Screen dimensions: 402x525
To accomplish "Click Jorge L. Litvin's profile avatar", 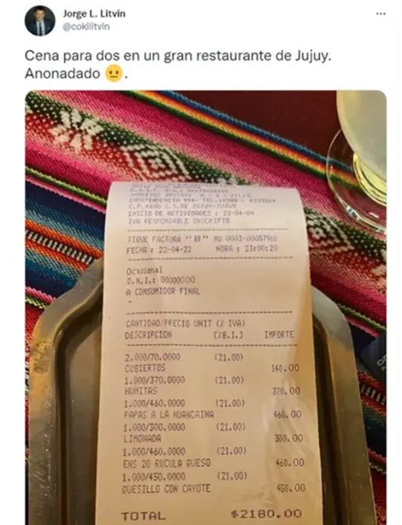I will coord(40,21).
